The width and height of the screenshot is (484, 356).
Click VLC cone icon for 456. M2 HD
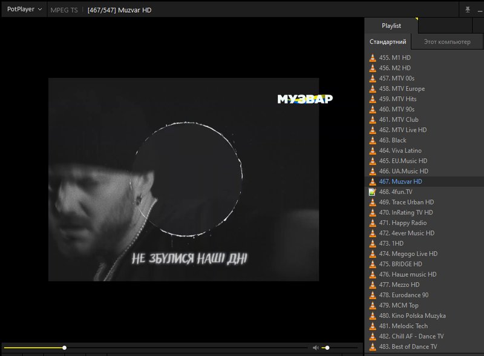373,68
